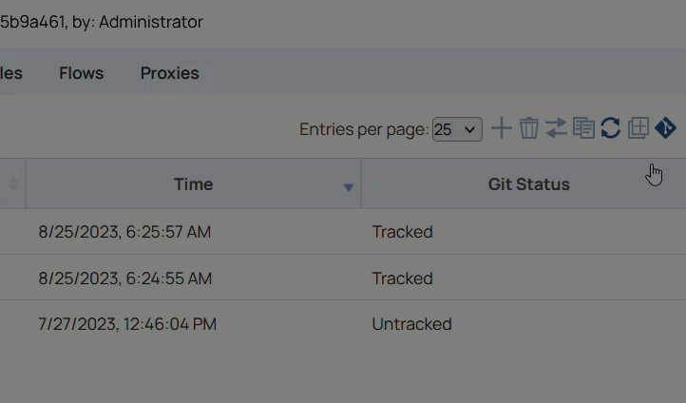Click the circular refresh icon
This screenshot has height=403, width=686.
coord(610,128)
